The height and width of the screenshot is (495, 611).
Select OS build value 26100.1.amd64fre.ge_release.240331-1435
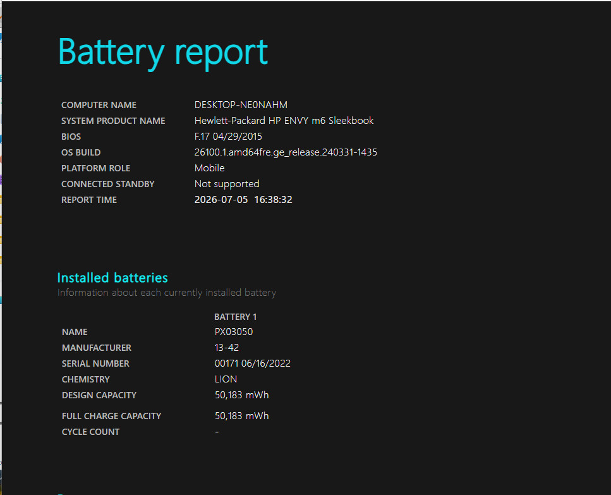pos(286,152)
